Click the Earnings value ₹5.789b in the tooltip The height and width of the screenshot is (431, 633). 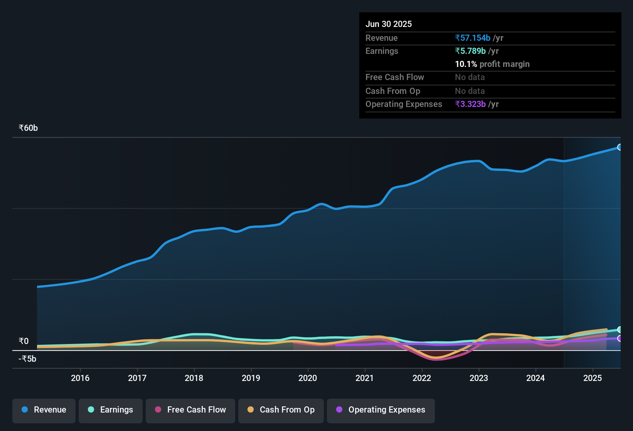470,51
